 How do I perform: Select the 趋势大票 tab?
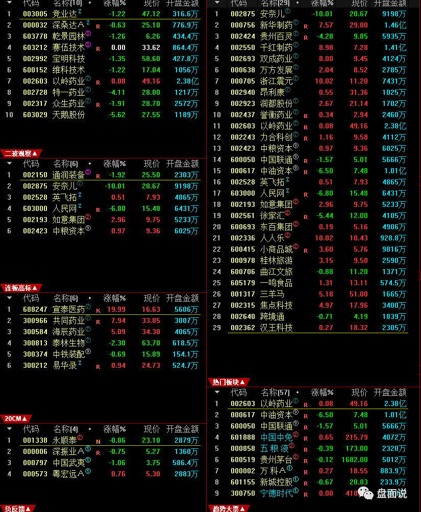229,509
